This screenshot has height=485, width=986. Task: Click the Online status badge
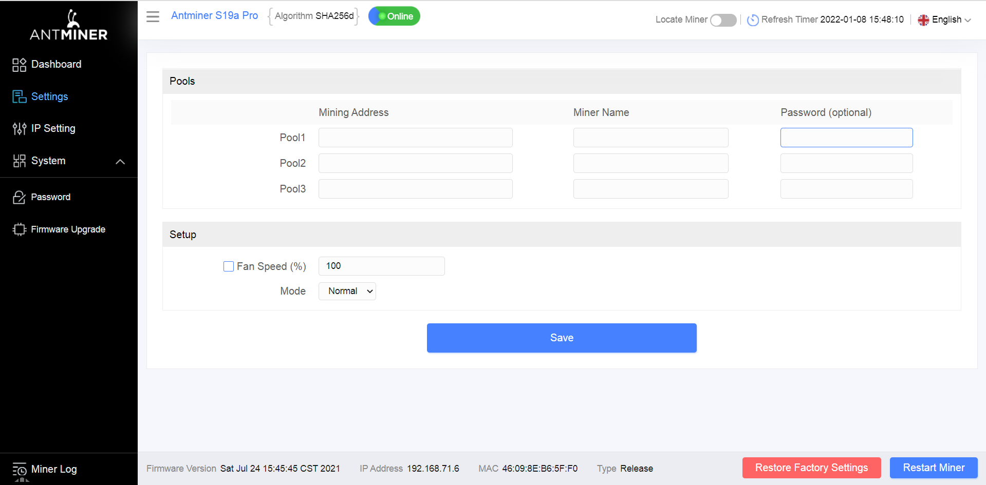tap(395, 16)
